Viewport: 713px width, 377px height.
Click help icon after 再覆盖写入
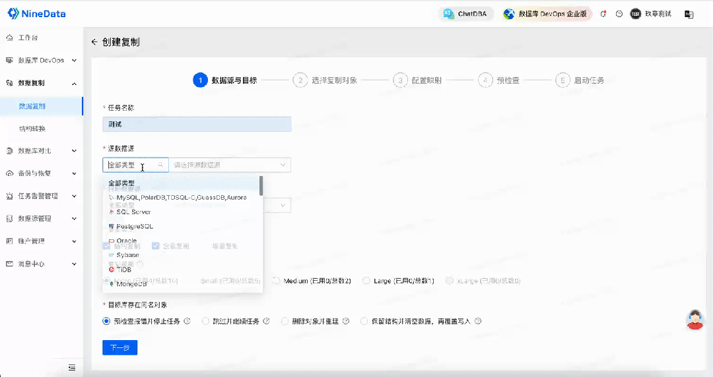[478, 321]
